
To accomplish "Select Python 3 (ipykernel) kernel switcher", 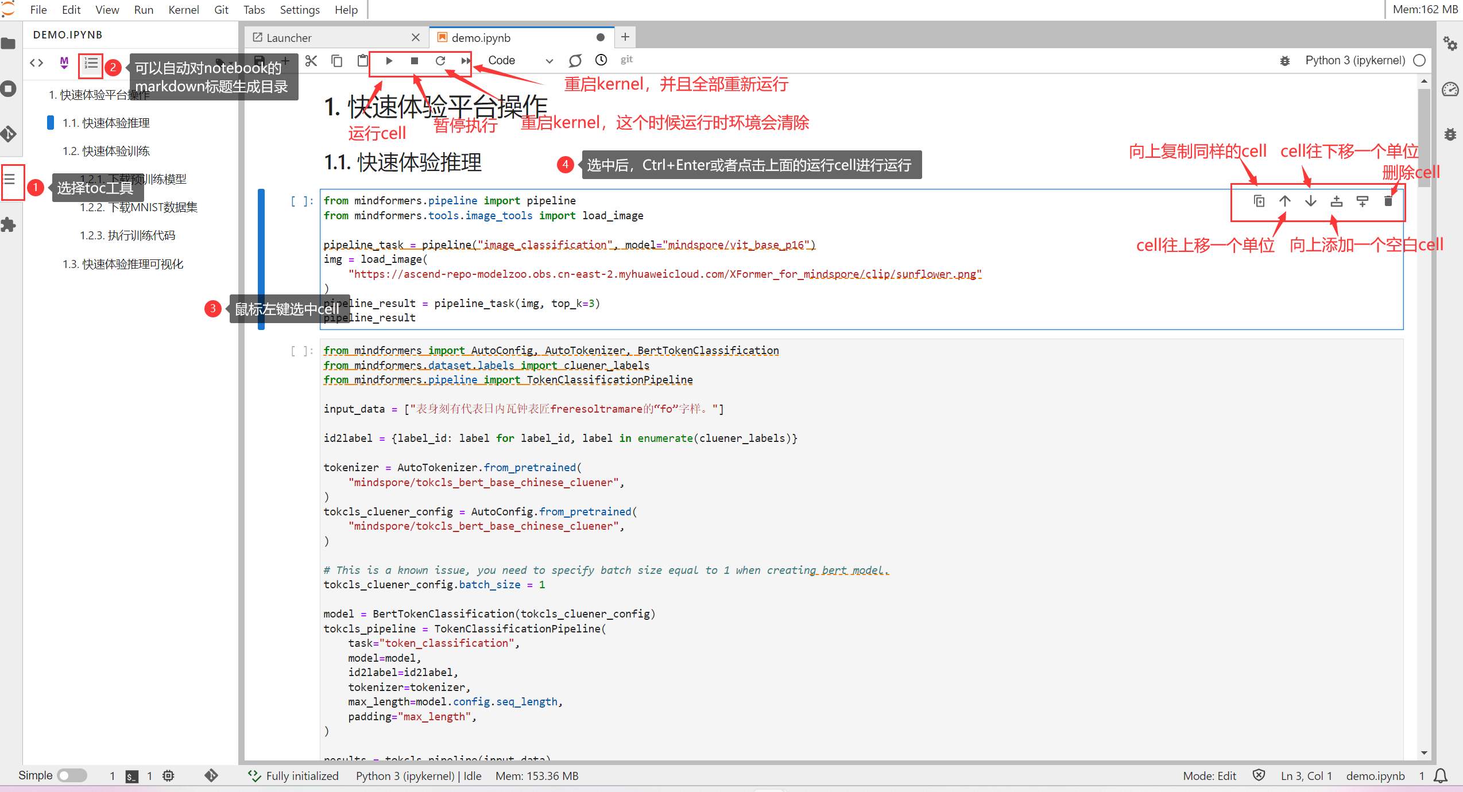I will coord(1354,61).
